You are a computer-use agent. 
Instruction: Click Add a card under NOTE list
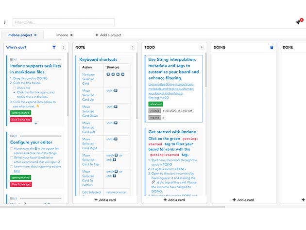coord(105,200)
